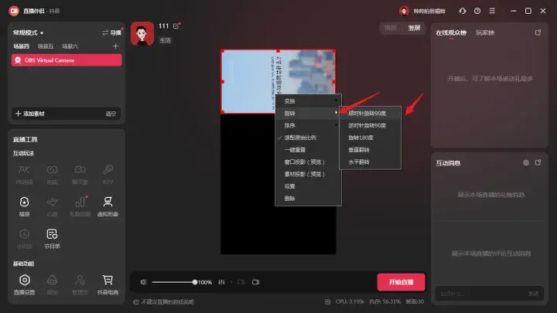
Task: Open the customer service headset icon
Action: (462, 11)
